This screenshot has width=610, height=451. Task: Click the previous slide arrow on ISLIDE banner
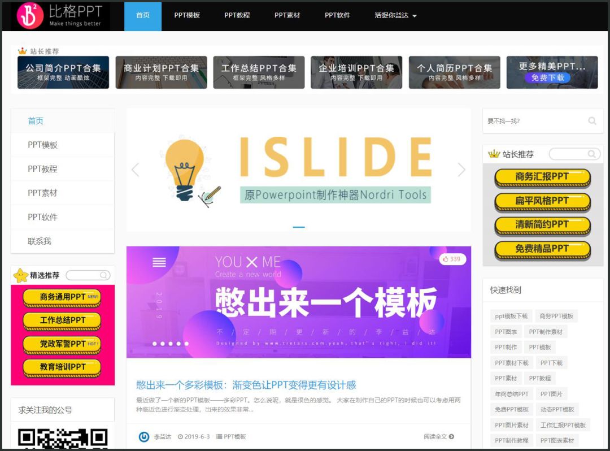(136, 170)
